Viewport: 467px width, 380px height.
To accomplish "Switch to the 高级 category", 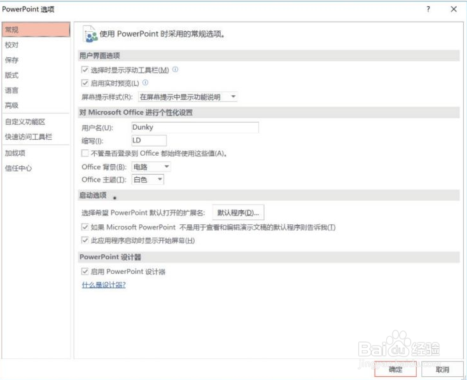I will coord(36,105).
